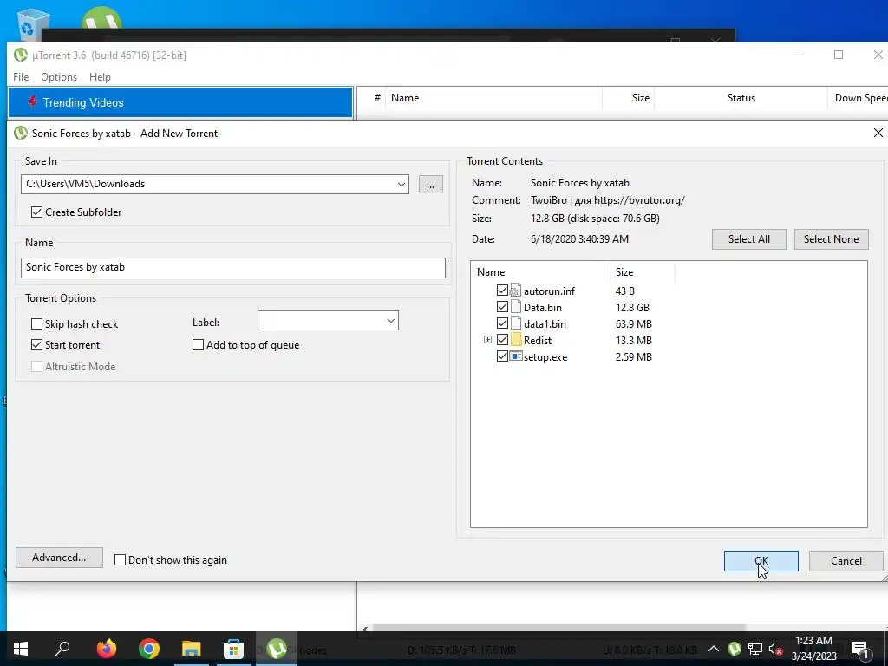Cancel the Add New Torrent dialog
This screenshot has width=888, height=666.
(x=846, y=561)
